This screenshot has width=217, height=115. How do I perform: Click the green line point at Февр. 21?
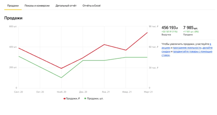point(126,57)
